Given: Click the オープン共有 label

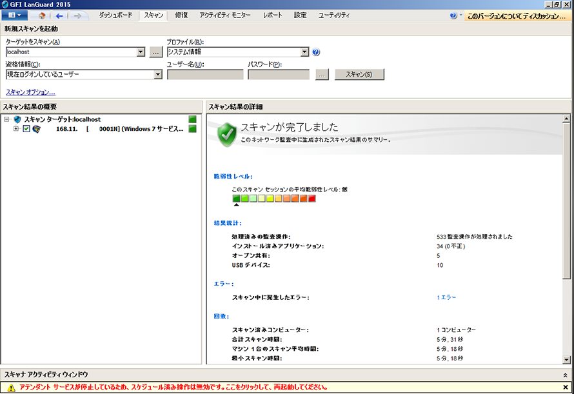Looking at the screenshot, I should click(251, 255).
